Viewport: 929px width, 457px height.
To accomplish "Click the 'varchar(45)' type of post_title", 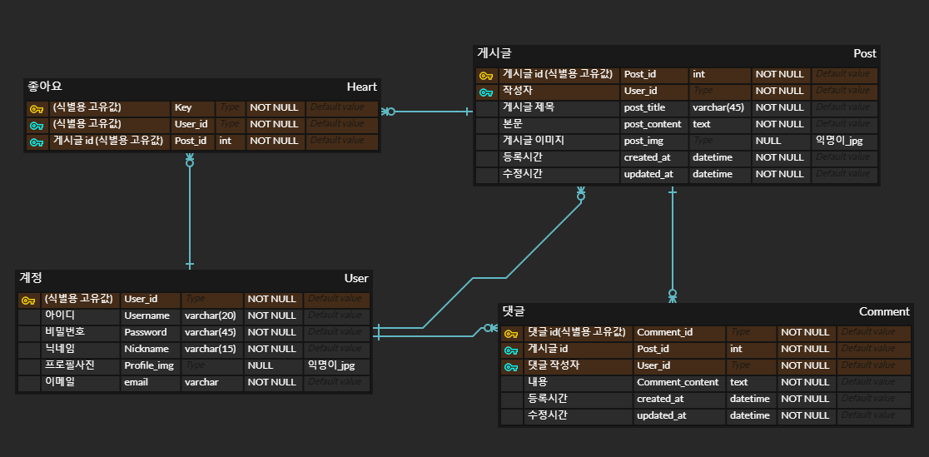I will click(718, 108).
